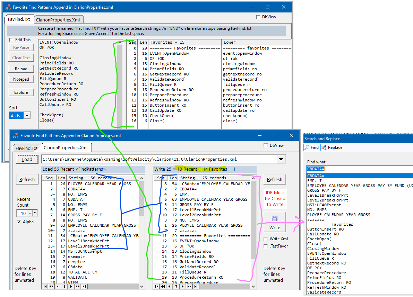
Task: Page back in Recent FindPatterns list navigation
Action: pos(52,287)
